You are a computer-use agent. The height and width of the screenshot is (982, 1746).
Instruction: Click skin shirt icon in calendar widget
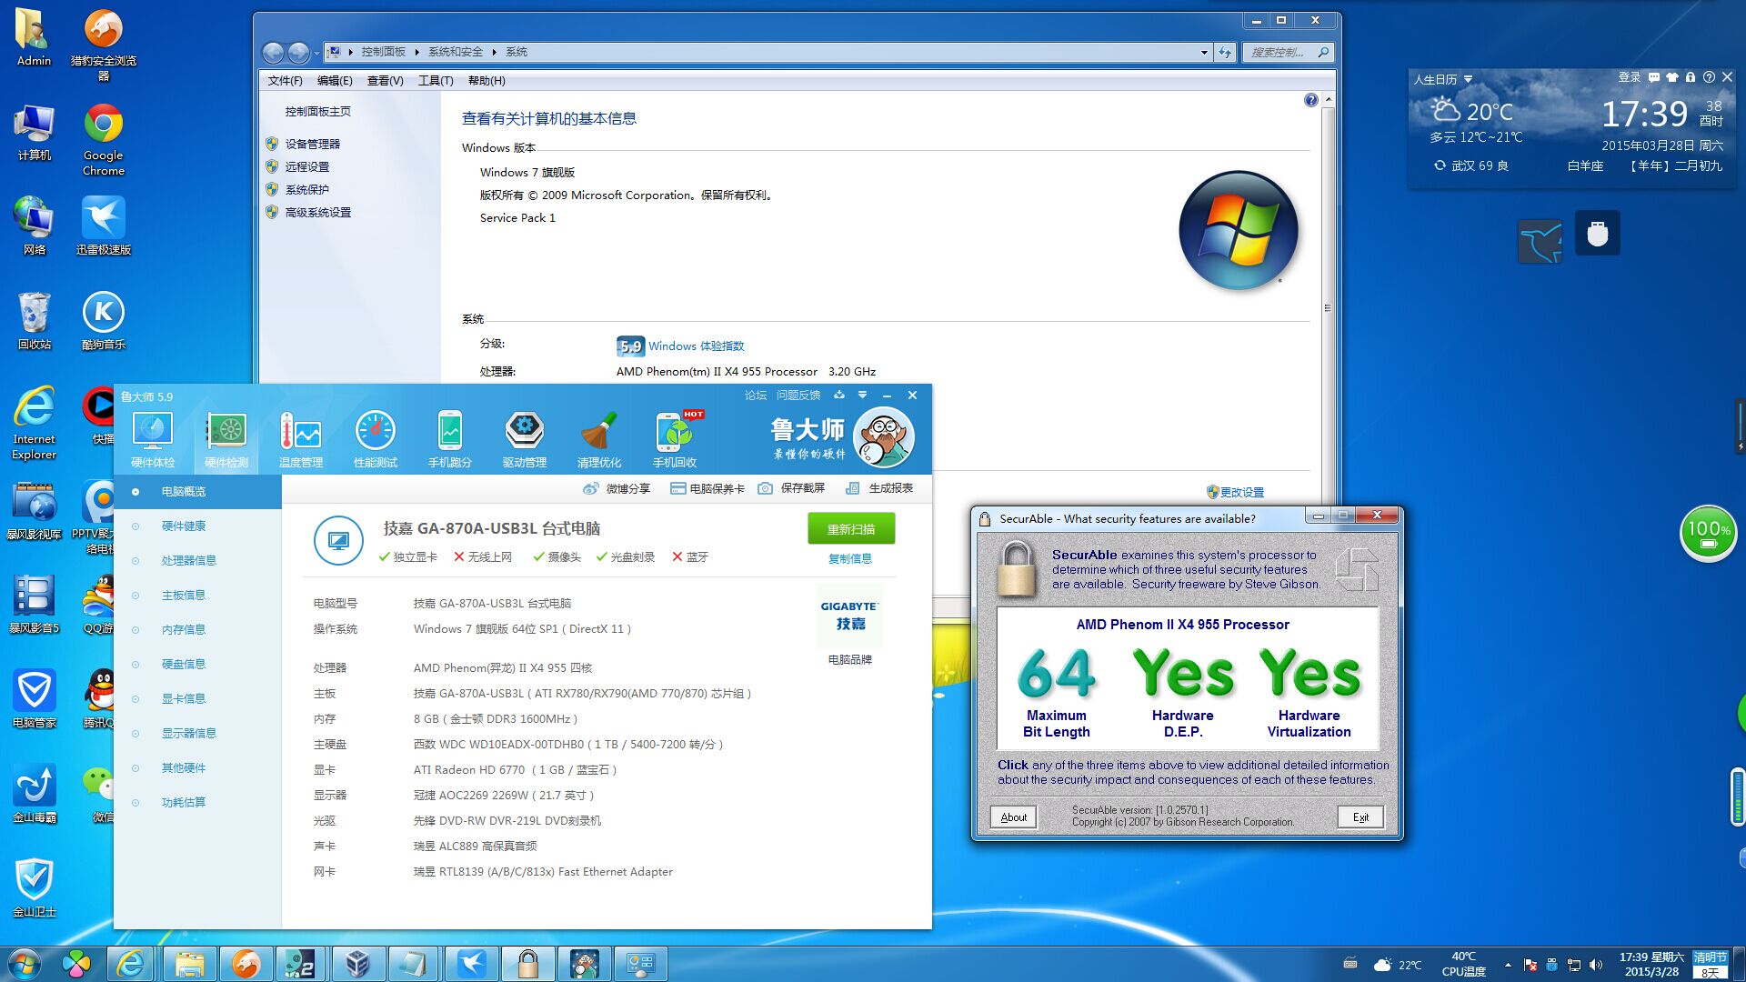[1671, 78]
